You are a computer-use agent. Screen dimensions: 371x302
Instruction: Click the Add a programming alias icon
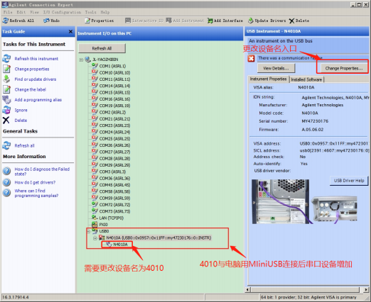tap(6, 100)
